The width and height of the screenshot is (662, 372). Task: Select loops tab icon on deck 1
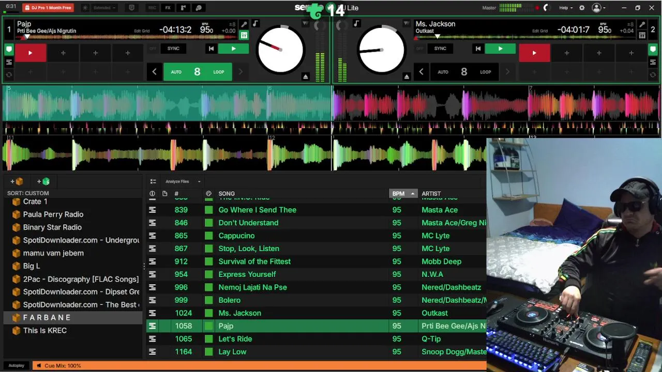point(9,75)
